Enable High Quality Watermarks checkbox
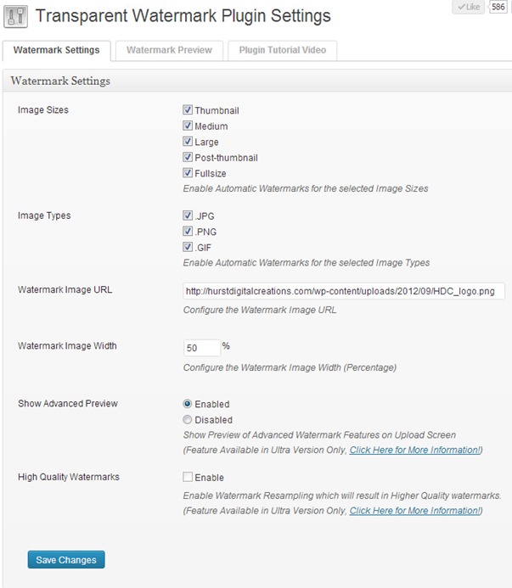The height and width of the screenshot is (588, 512). [x=188, y=477]
